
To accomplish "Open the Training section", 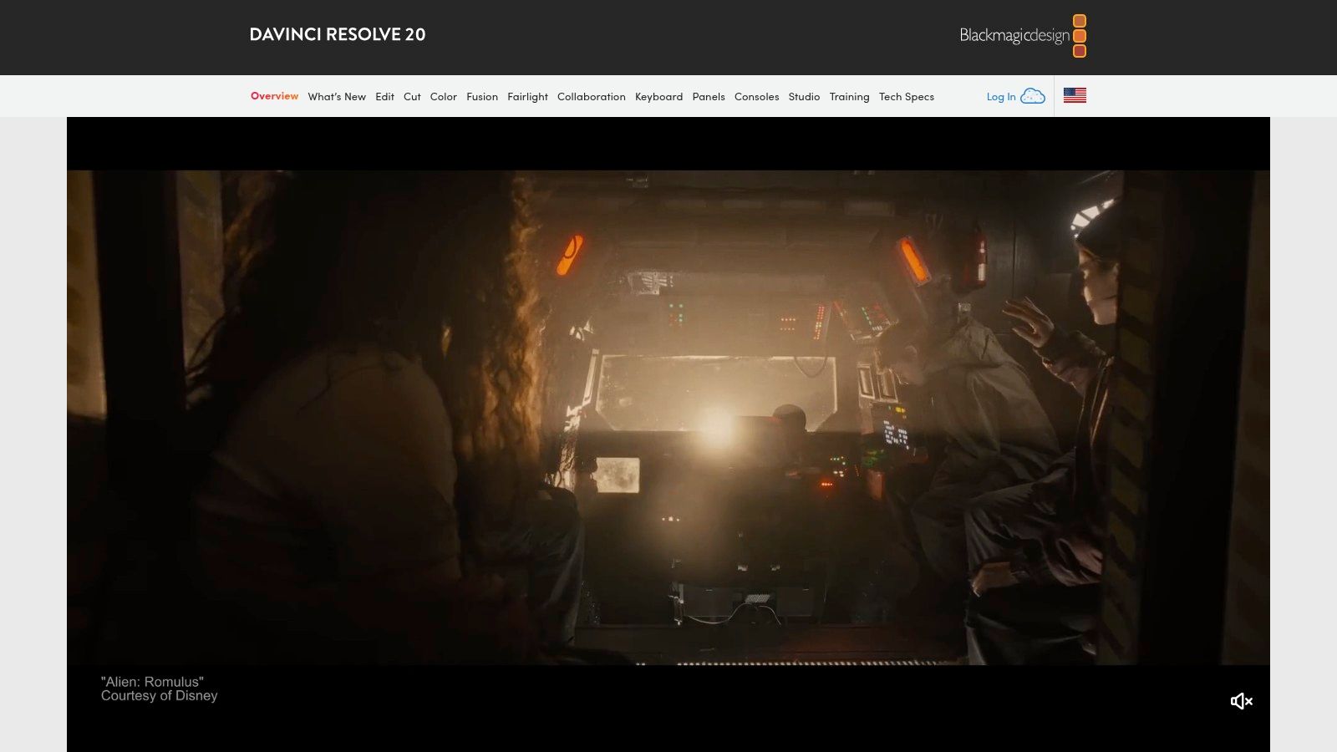I will click(849, 97).
